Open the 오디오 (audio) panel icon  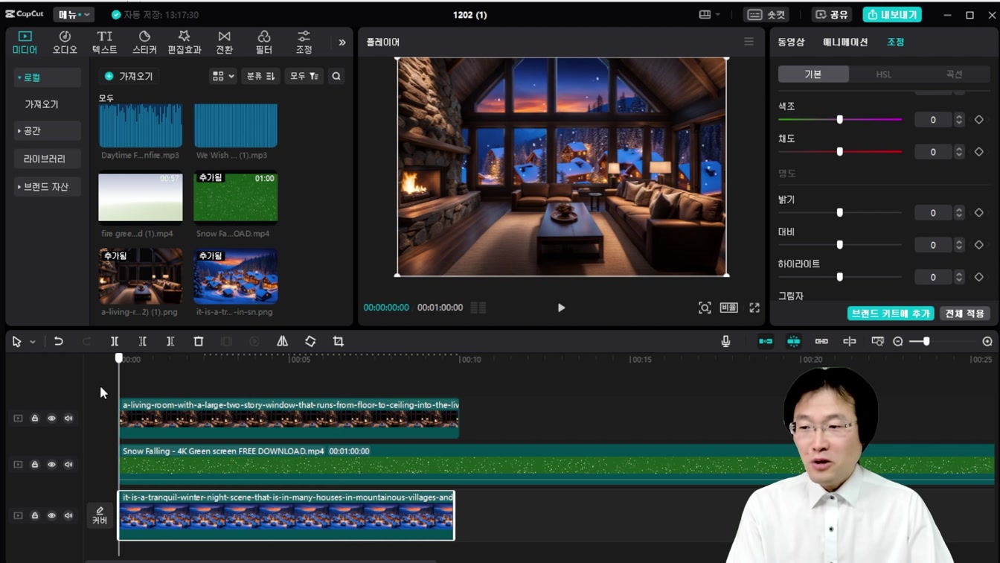coord(65,42)
